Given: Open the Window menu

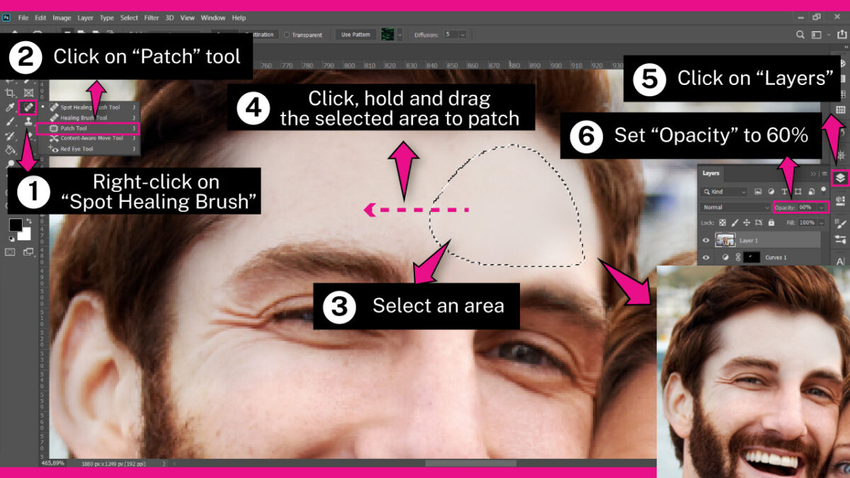Looking at the screenshot, I should 213,18.
